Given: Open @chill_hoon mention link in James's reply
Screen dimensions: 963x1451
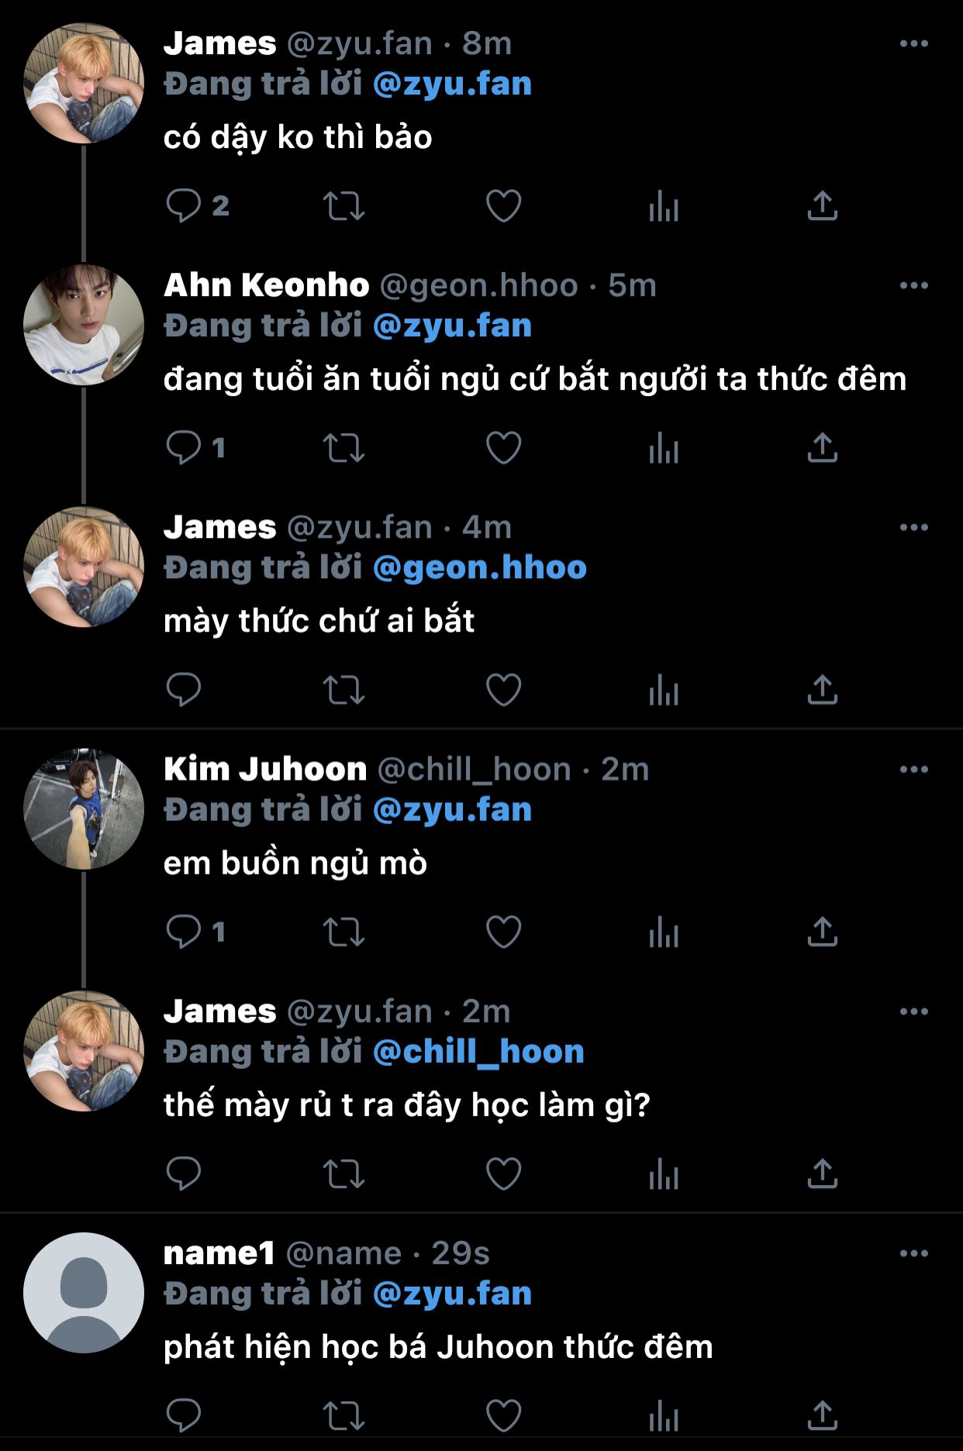Looking at the screenshot, I should (478, 1052).
